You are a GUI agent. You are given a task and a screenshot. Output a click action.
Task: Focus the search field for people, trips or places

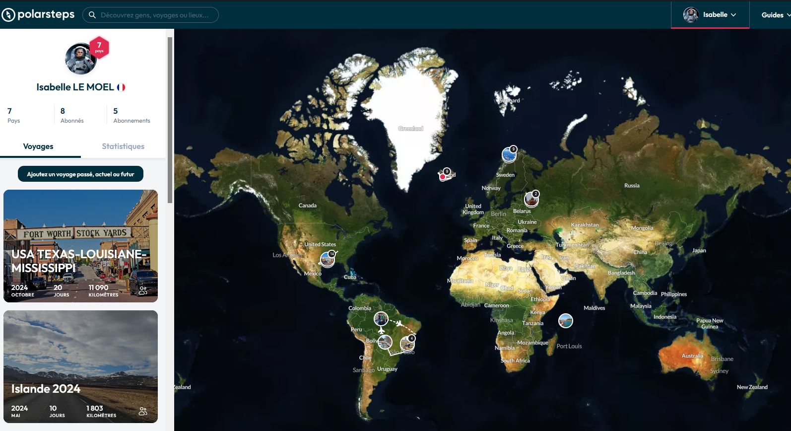(150, 15)
